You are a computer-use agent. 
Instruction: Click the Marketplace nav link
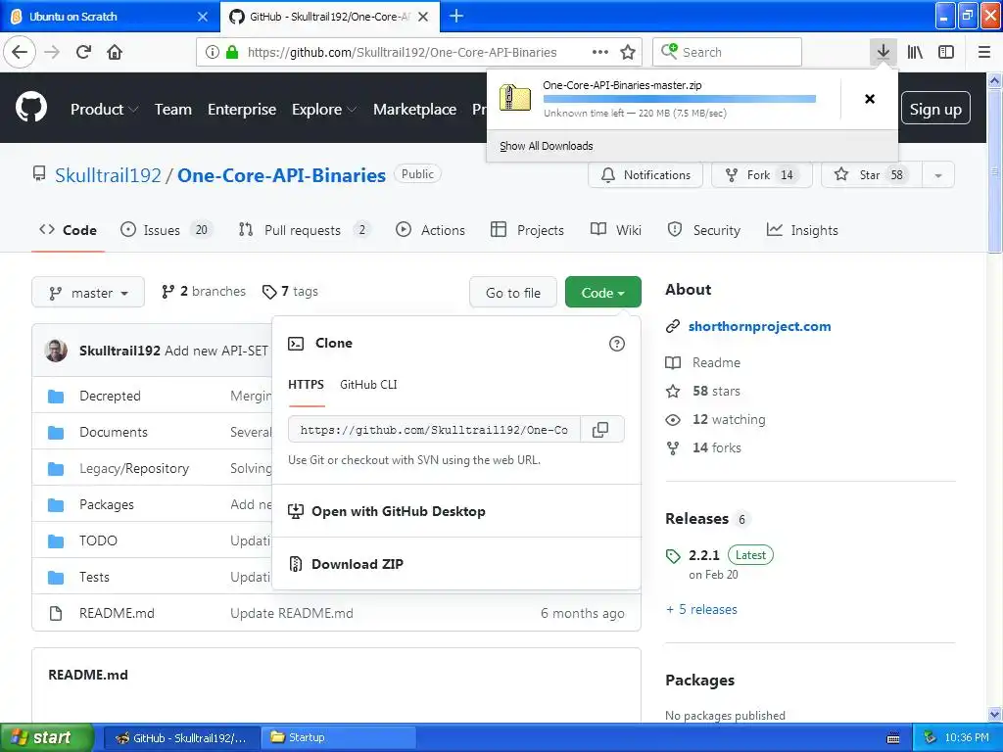click(x=414, y=110)
